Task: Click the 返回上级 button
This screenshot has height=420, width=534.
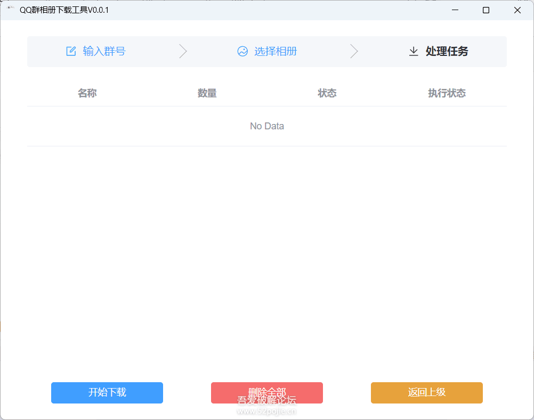Action: (426, 392)
